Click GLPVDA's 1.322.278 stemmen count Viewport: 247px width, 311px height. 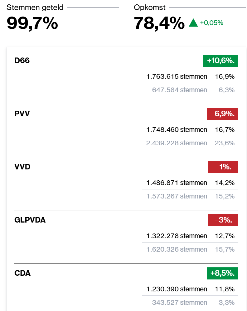point(177,236)
